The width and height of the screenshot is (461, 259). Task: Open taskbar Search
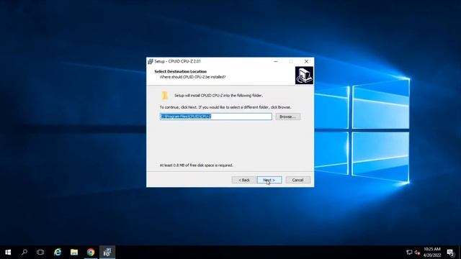[x=24, y=253]
